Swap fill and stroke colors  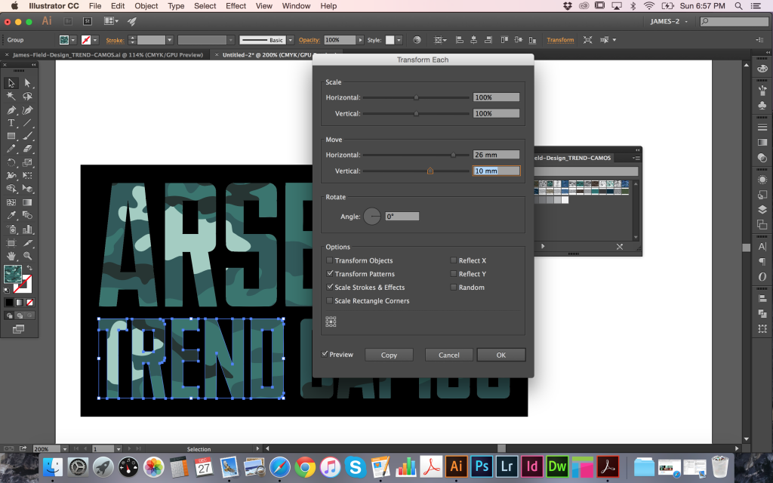coord(29,268)
